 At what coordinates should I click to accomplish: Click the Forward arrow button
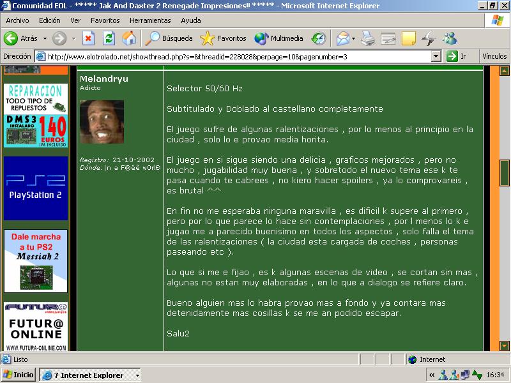tap(59, 38)
